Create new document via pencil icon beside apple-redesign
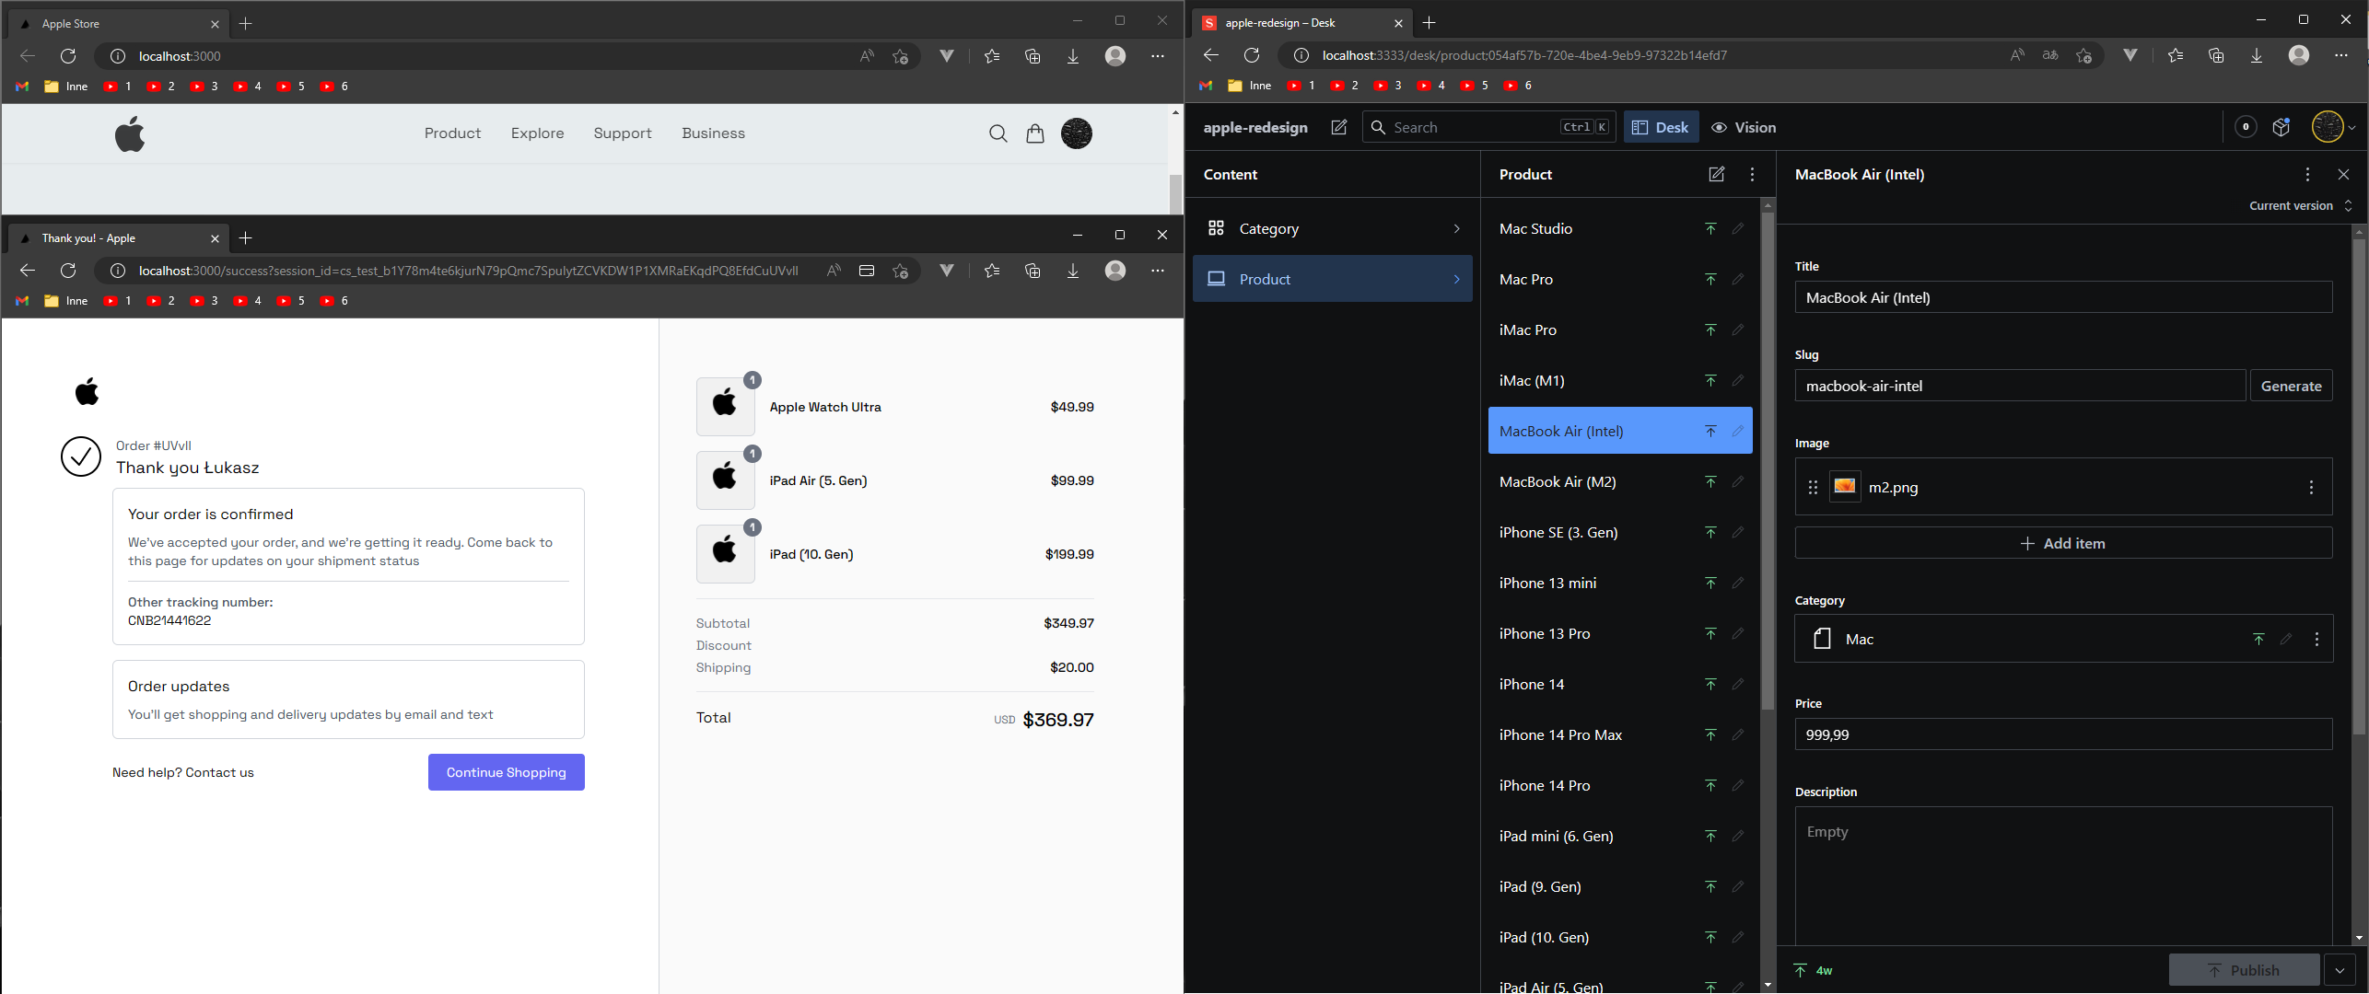2369x994 pixels. click(x=1338, y=128)
